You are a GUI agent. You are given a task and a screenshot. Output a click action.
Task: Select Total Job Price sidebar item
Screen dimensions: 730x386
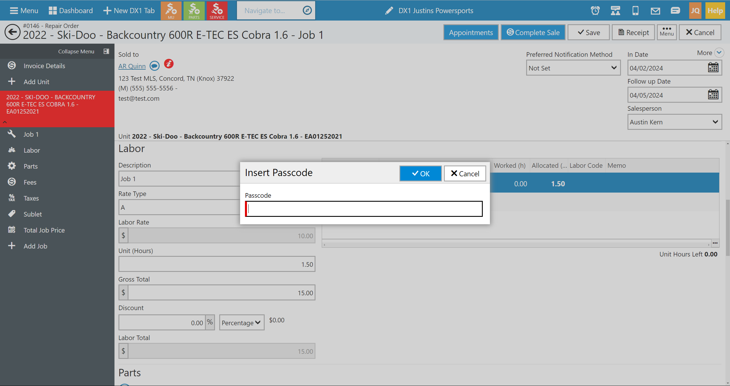[x=44, y=230]
